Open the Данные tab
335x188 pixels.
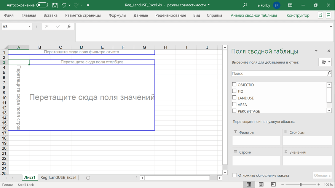(141, 15)
